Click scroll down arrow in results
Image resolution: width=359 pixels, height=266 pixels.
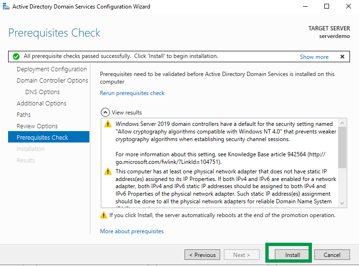[x=342, y=203]
